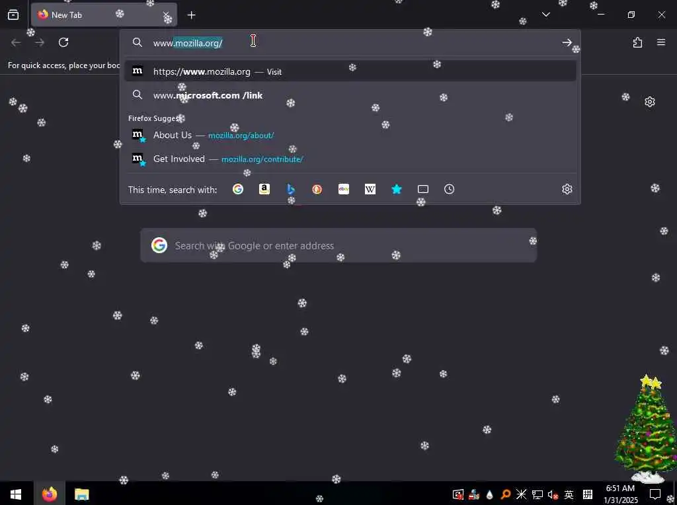Click the address bar text www.mozilla.org/
Screen dimensions: 677x505
(x=188, y=43)
